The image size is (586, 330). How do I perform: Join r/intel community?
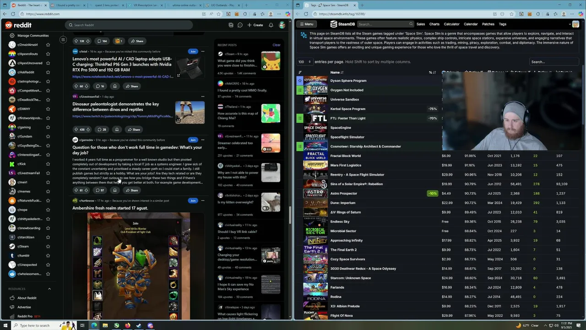pyautogui.click(x=193, y=51)
